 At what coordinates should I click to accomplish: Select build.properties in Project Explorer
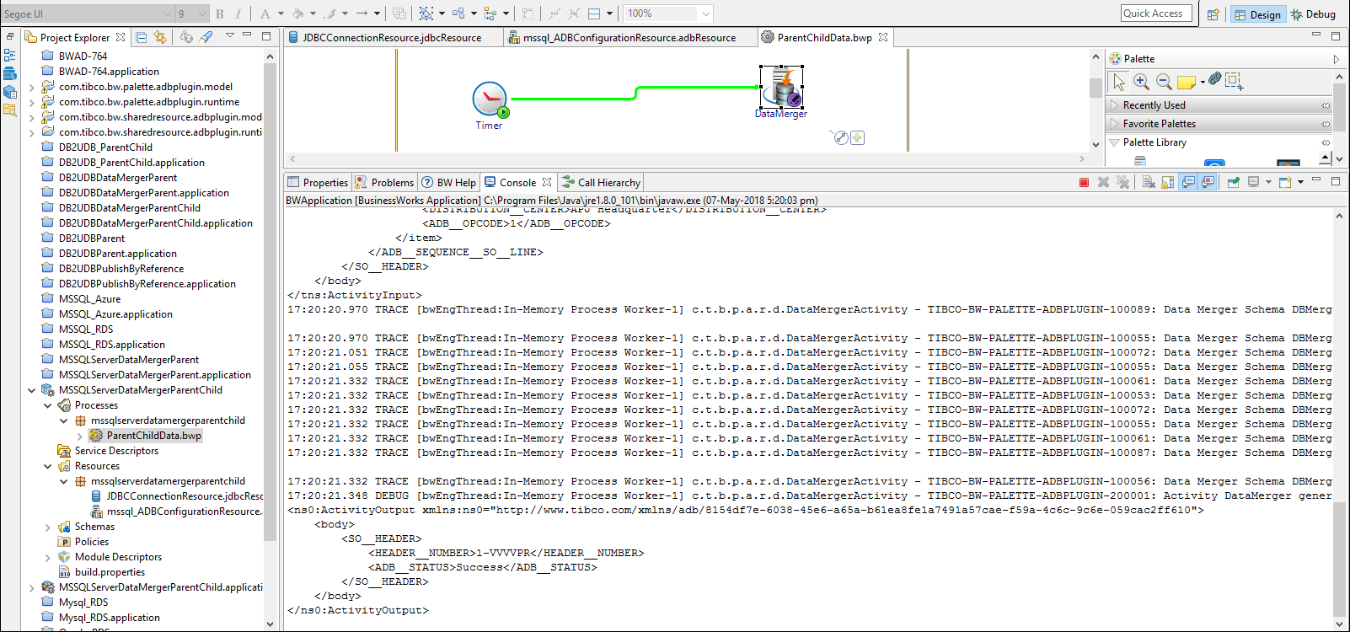110,572
